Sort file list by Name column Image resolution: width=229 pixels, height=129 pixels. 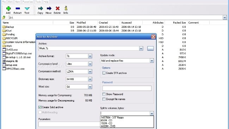[x=27, y=23]
